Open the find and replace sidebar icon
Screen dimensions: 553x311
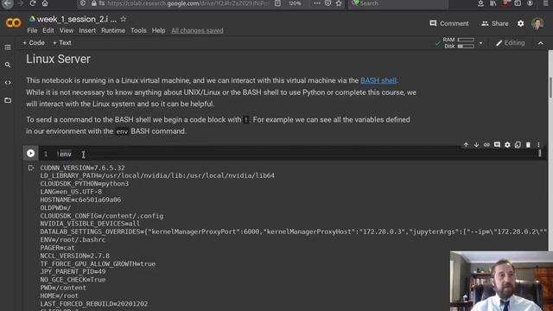(x=8, y=65)
